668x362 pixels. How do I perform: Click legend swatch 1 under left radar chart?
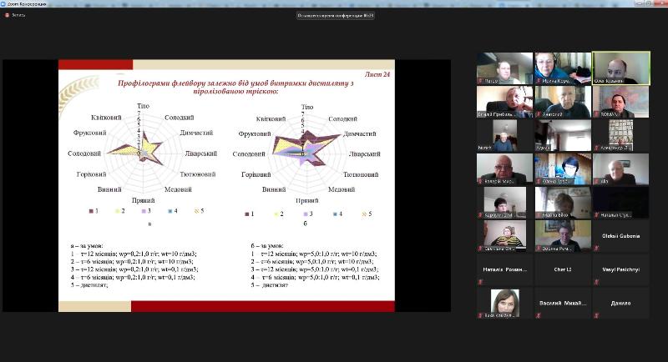[x=91, y=211]
